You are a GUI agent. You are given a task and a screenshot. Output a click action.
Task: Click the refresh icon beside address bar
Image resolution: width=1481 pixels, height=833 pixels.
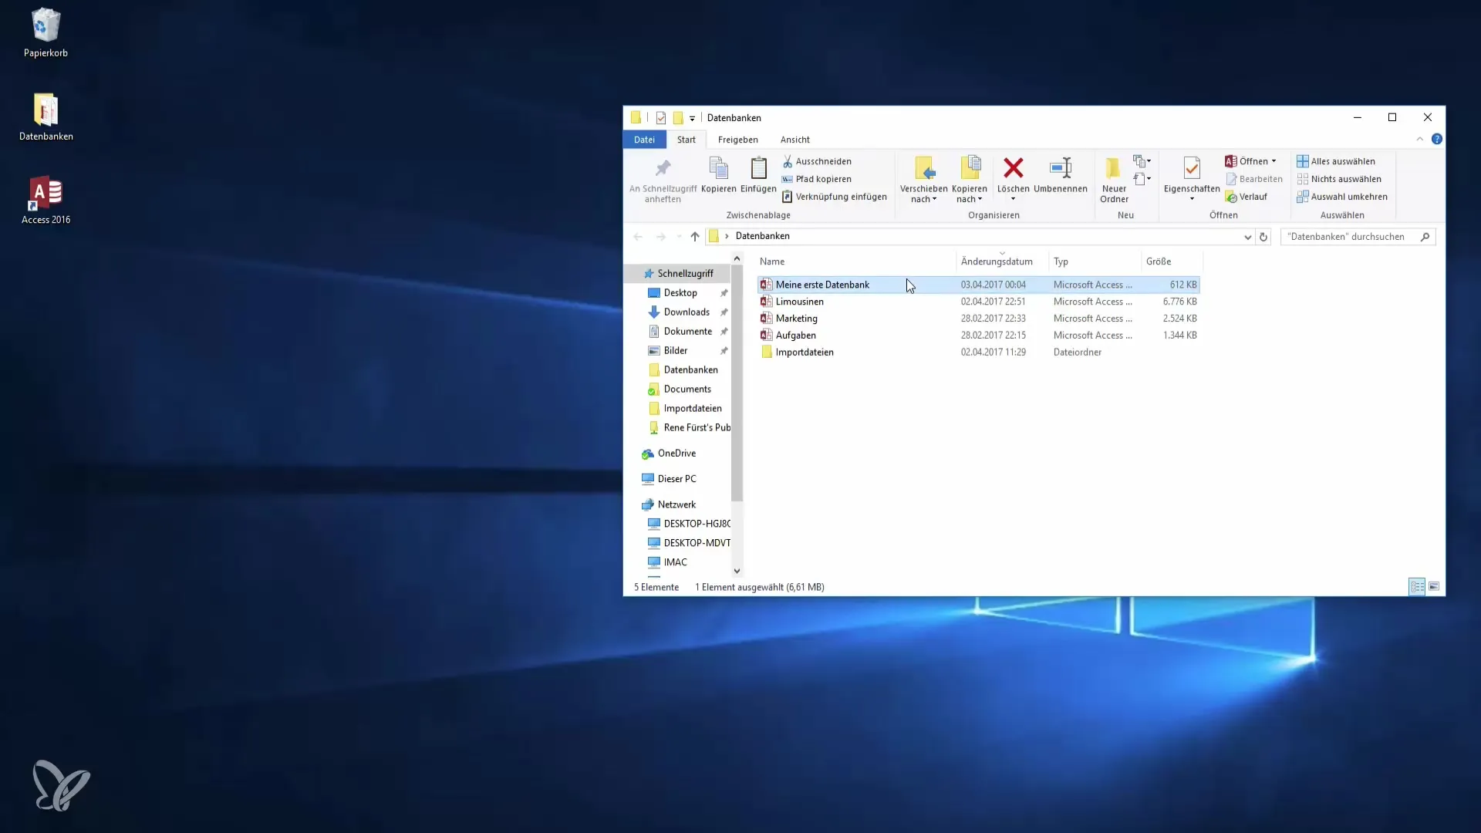1263,237
